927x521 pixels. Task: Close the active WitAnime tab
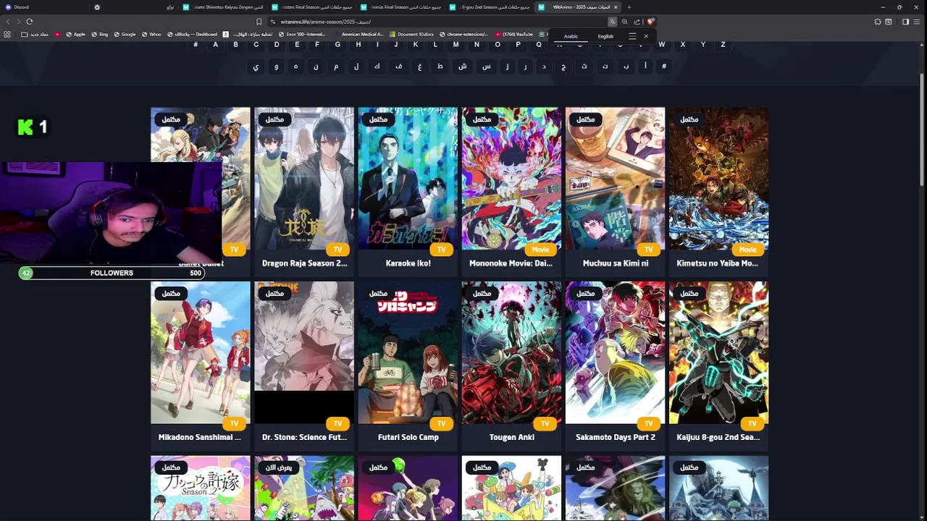[616, 7]
